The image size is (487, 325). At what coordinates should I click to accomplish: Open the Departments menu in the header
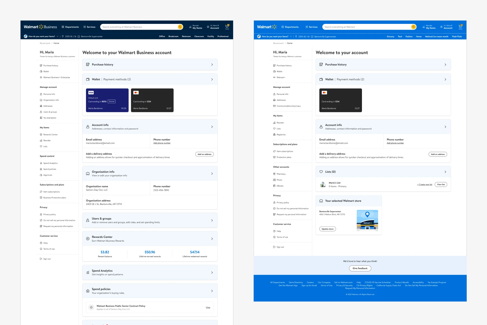click(x=70, y=27)
